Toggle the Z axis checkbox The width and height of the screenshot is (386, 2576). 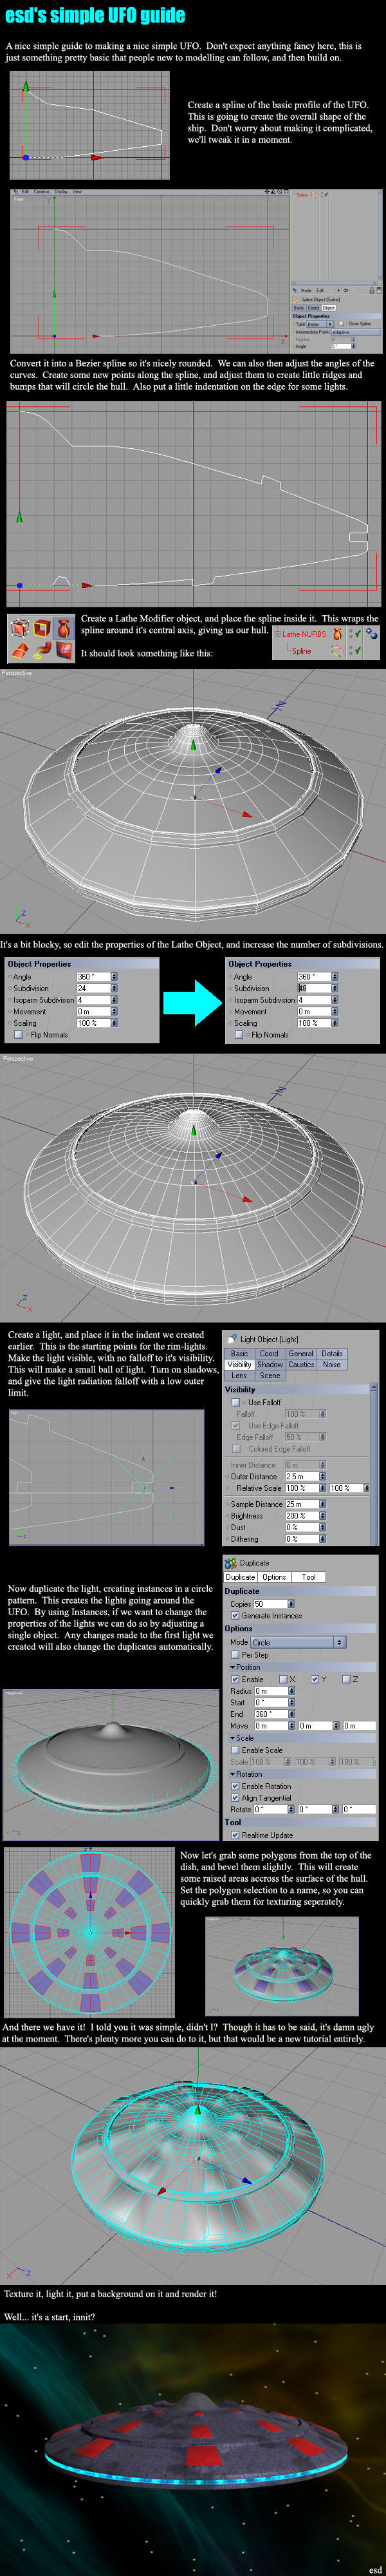coord(346,1679)
